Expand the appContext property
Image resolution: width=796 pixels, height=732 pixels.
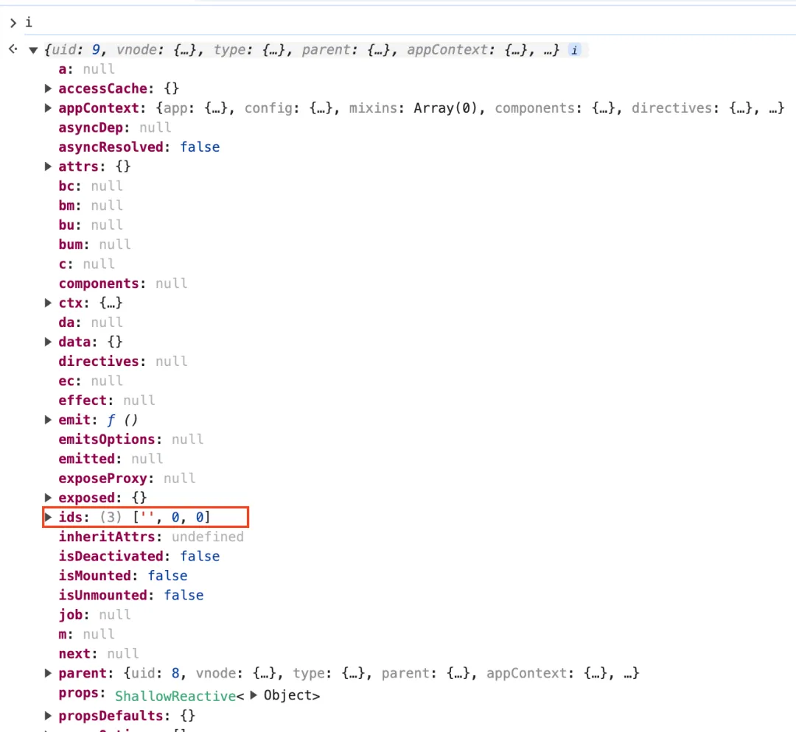point(48,108)
